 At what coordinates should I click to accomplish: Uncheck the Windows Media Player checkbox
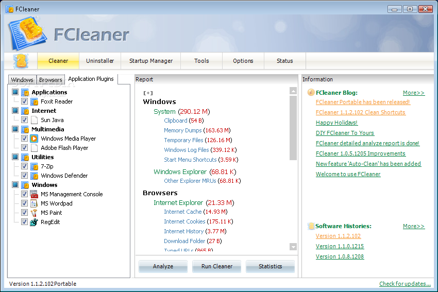pyautogui.click(x=24, y=139)
